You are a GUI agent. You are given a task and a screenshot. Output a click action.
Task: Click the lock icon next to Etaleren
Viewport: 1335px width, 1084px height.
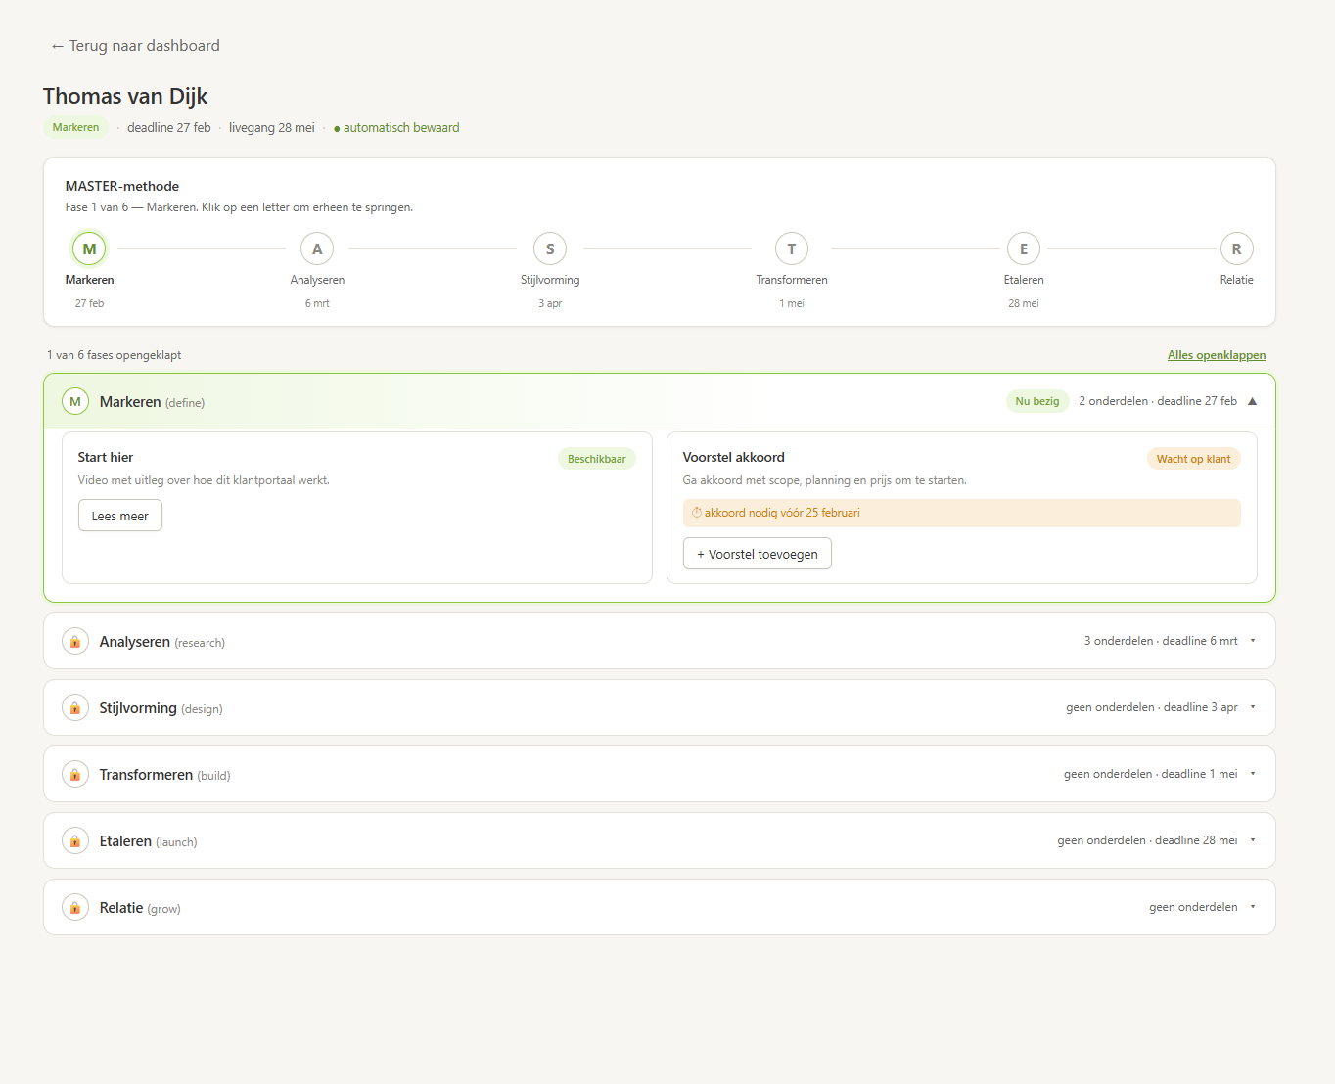pos(75,841)
